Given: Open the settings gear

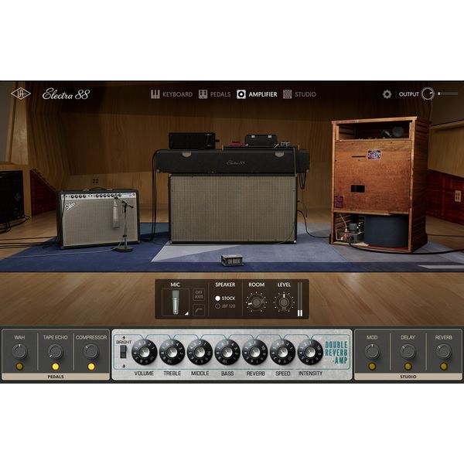Looking at the screenshot, I should (x=387, y=94).
